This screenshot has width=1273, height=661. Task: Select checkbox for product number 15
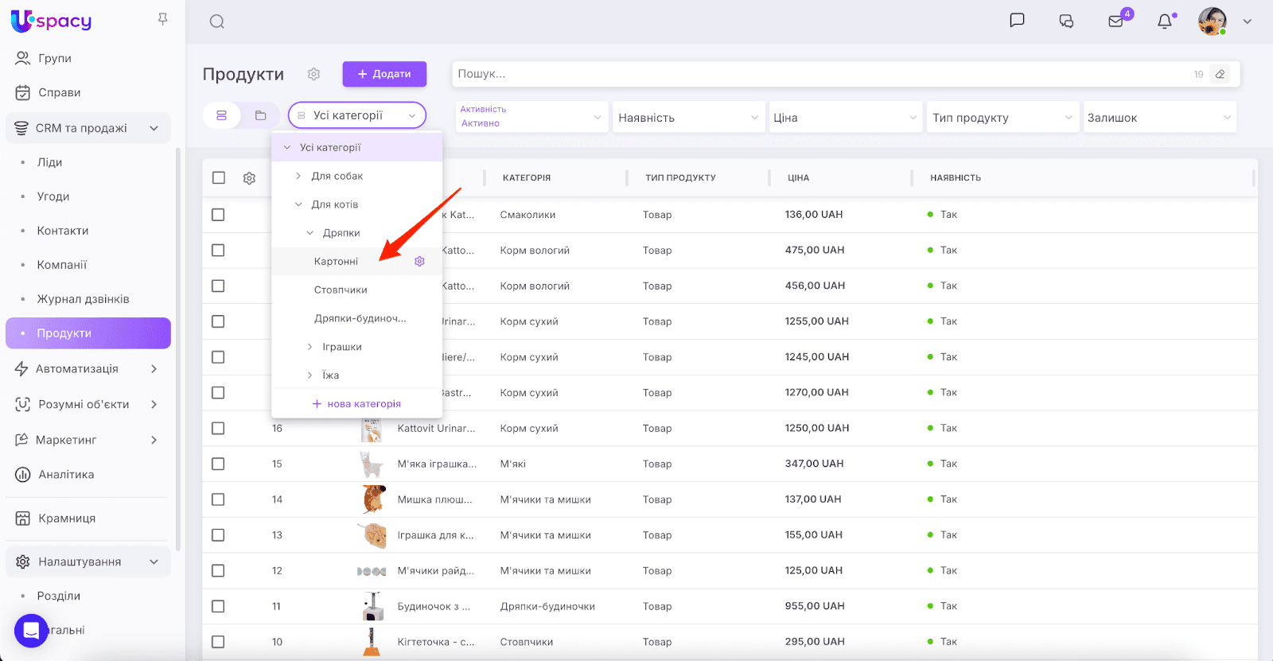218,464
